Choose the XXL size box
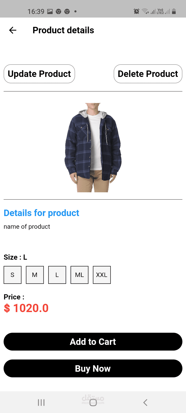This screenshot has width=186, height=413. [x=102, y=275]
